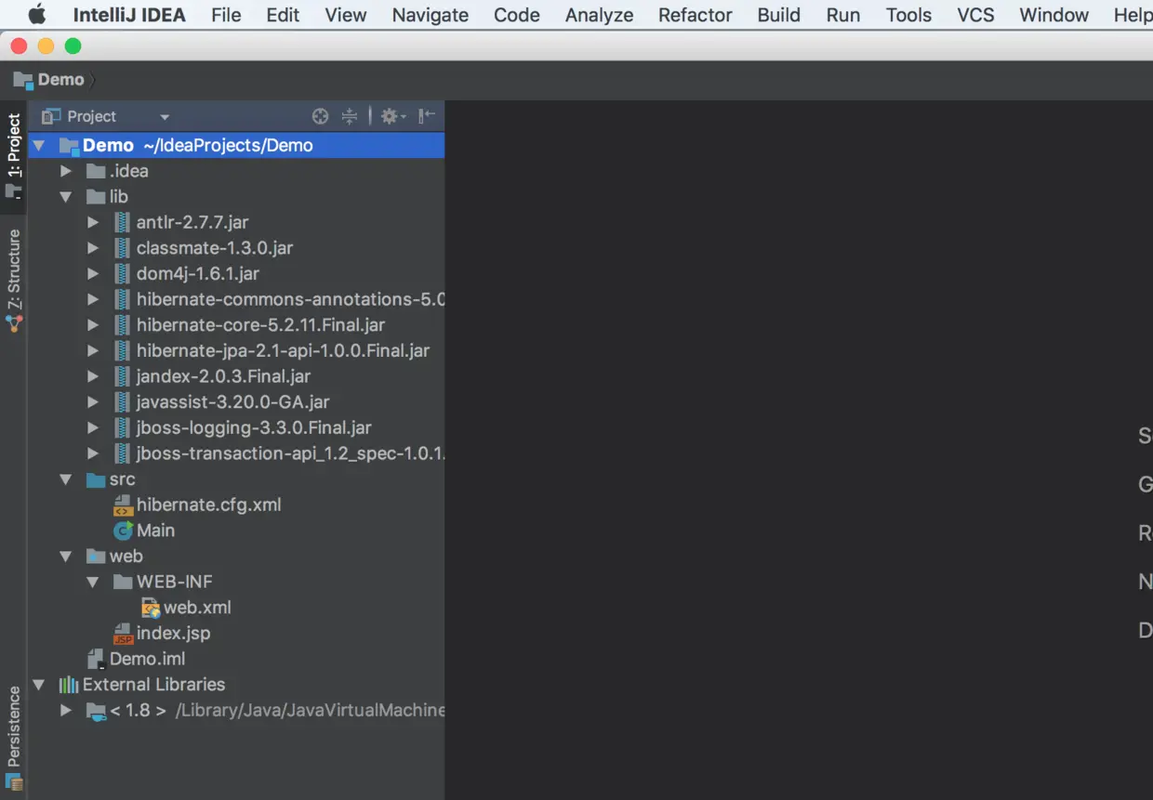
Task: Click the Demo.iml module file icon
Action: point(96,659)
